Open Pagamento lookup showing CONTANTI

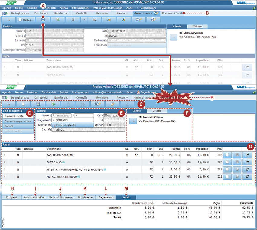tap(73, 120)
